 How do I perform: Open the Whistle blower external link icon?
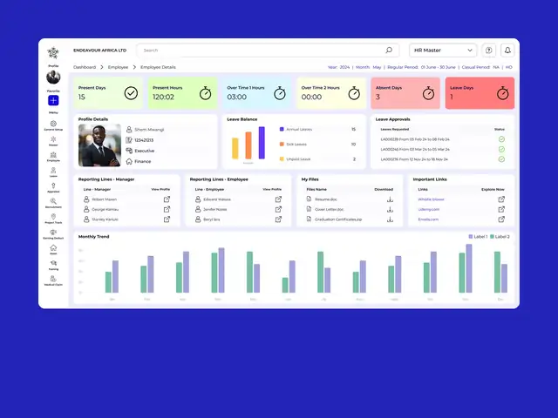pyautogui.click(x=501, y=199)
